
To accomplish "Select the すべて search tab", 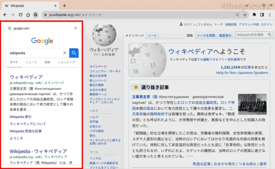I will [14, 62].
